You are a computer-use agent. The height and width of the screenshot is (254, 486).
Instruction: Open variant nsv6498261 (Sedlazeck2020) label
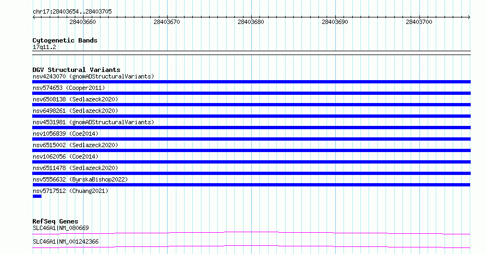75,111
